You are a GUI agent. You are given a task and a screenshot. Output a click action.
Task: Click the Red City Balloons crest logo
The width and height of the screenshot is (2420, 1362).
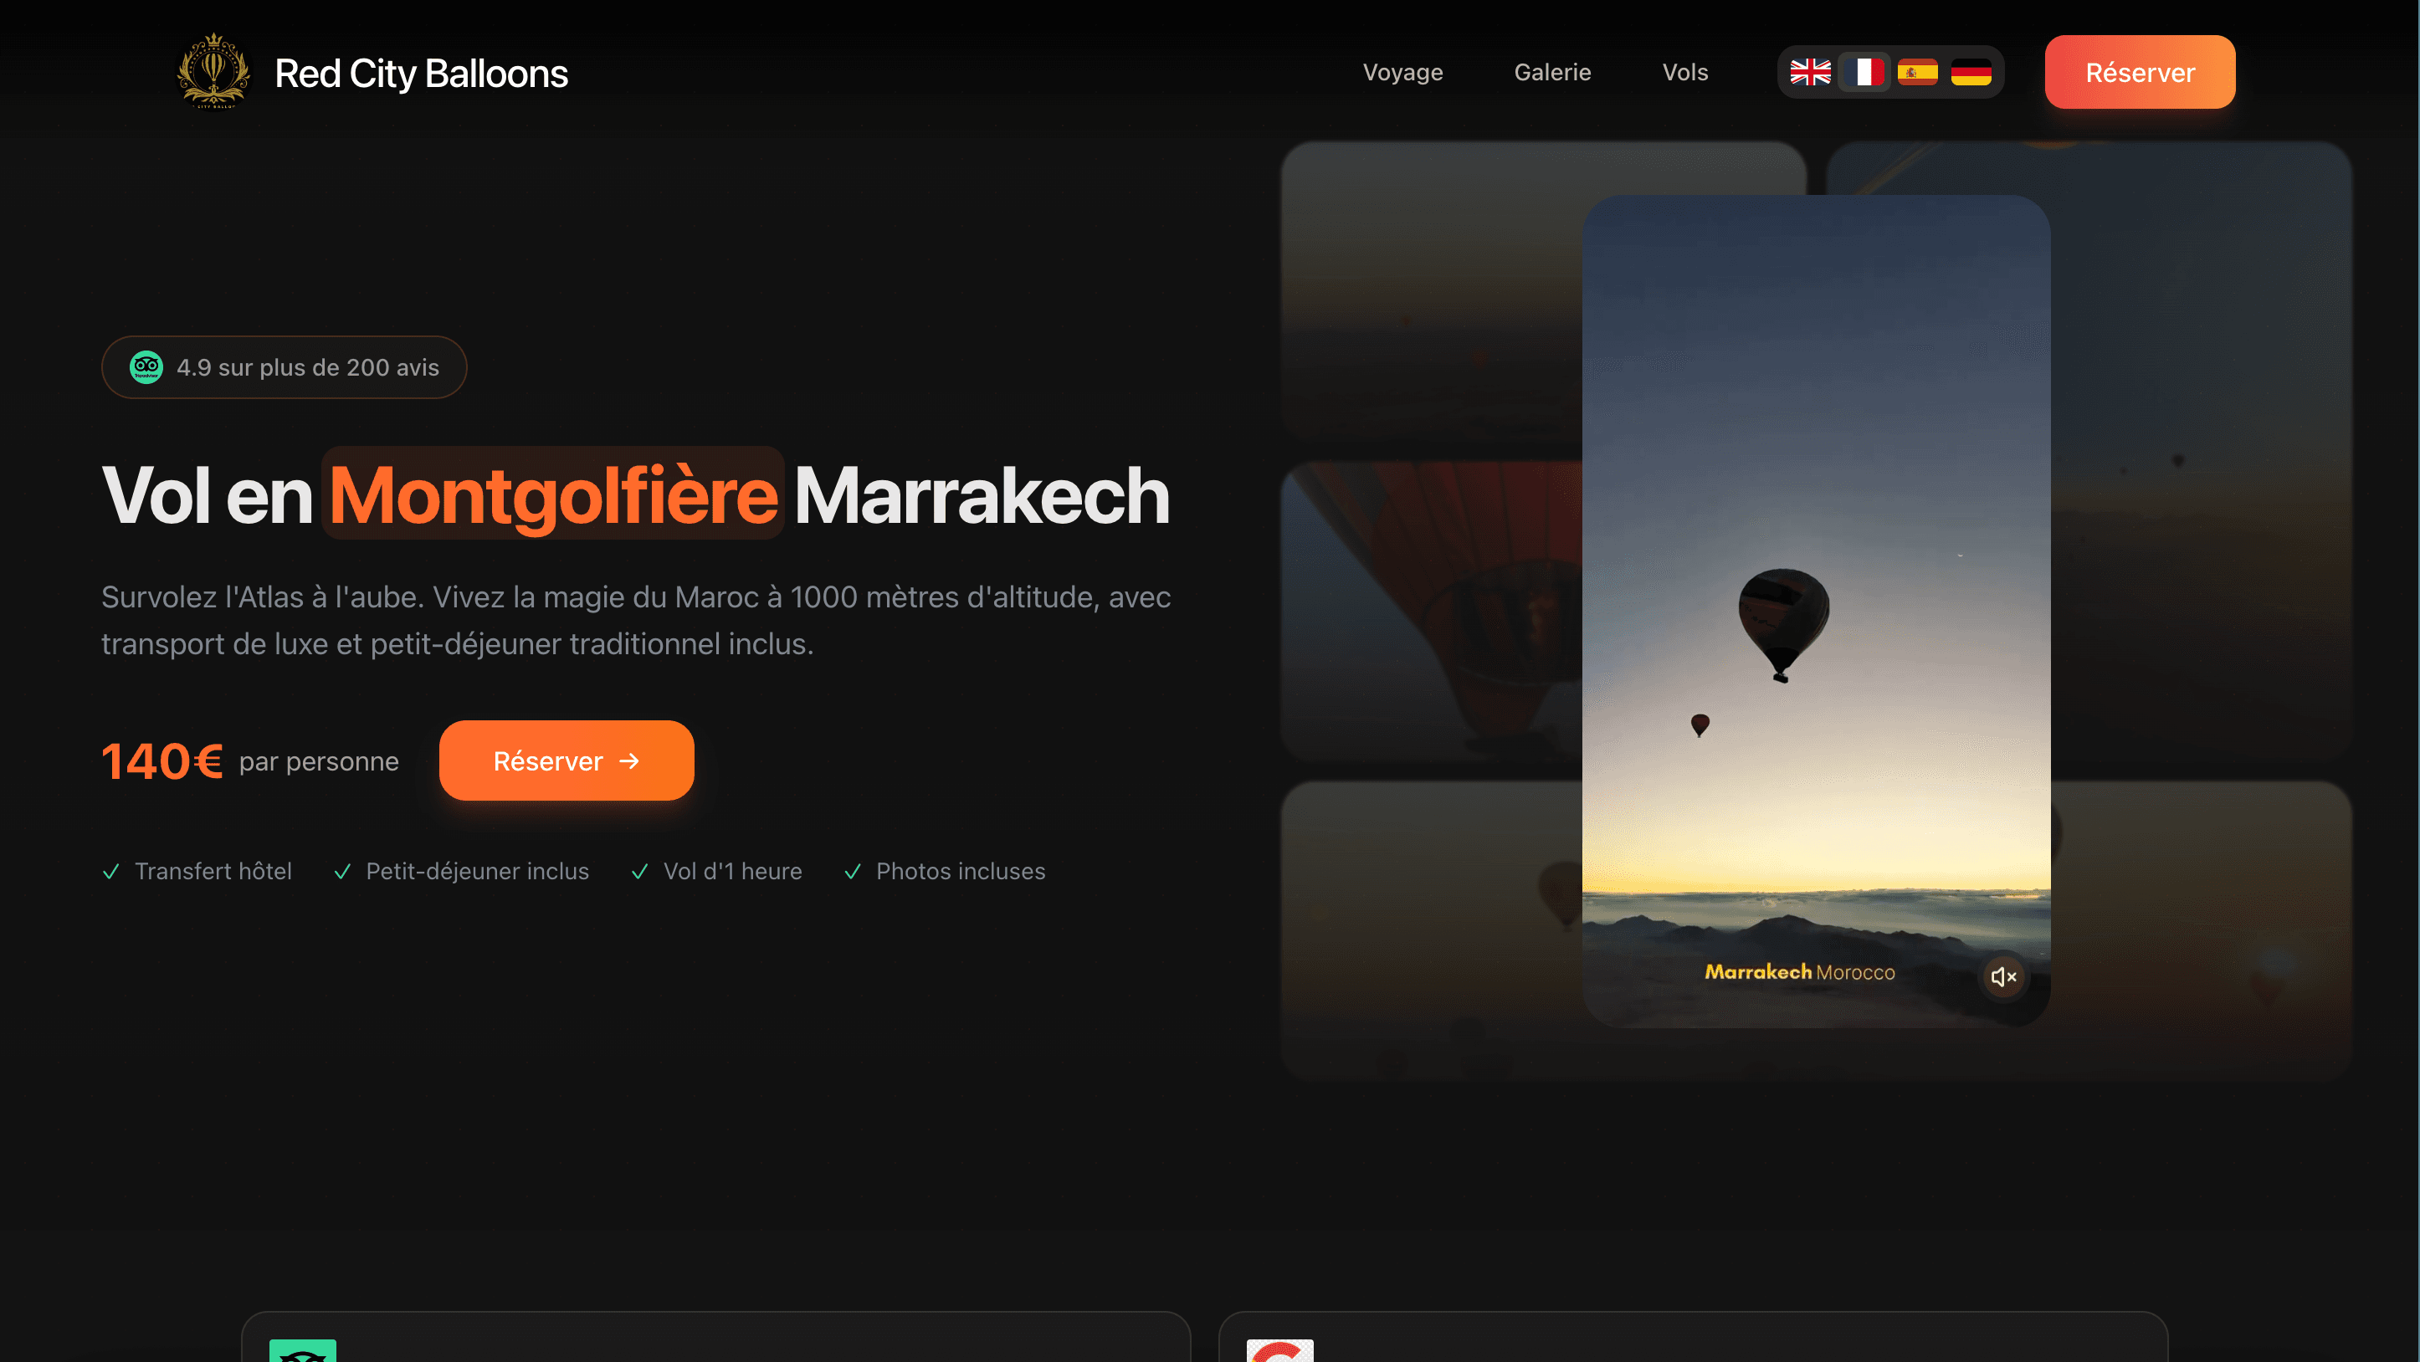pos(214,72)
